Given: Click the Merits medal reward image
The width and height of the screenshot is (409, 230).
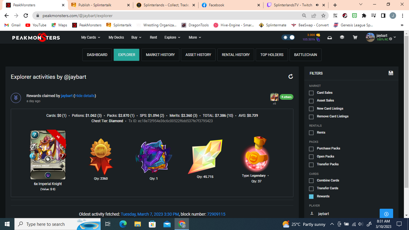Looking at the screenshot, I should click(101, 156).
